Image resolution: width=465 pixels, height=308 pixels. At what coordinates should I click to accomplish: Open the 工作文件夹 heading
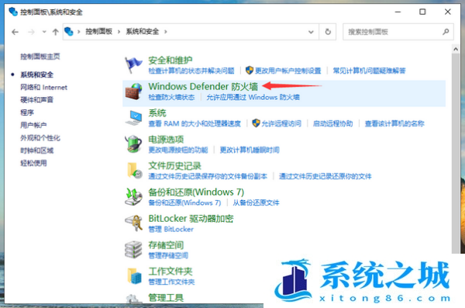pos(170,271)
